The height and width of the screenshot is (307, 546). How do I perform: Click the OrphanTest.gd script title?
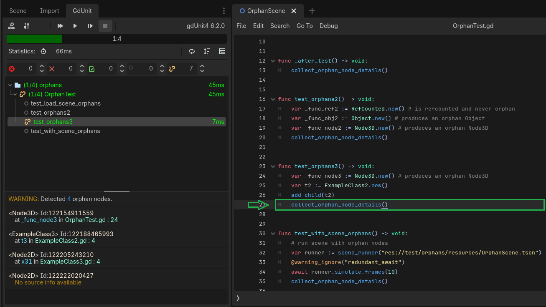pyautogui.click(x=473, y=26)
